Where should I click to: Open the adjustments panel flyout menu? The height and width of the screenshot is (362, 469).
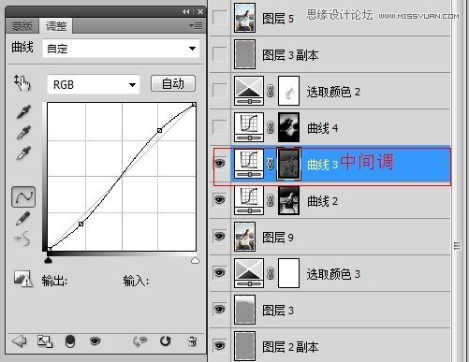[x=196, y=25]
